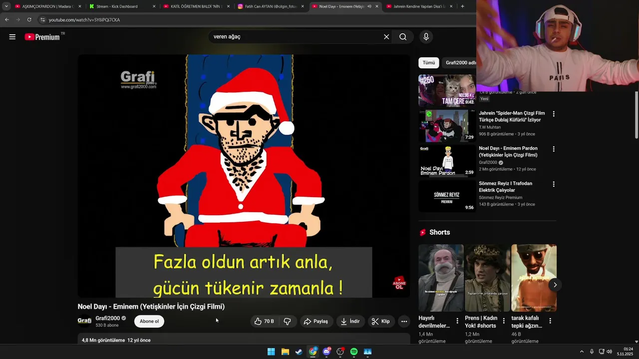Viewport: 639px width, 359px height.
Task: View site information icon in address bar
Action: 43,20
